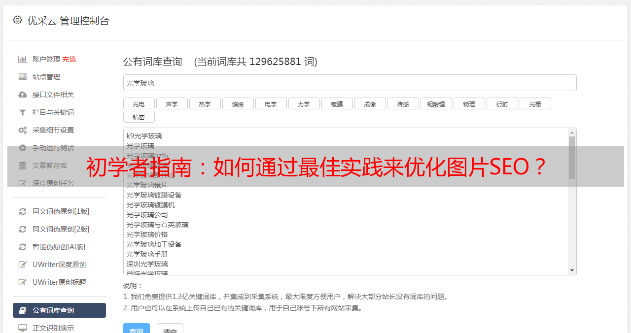Focus the keyword search box containing 光学玻璃
The width and height of the screenshot is (631, 333).
350,83
